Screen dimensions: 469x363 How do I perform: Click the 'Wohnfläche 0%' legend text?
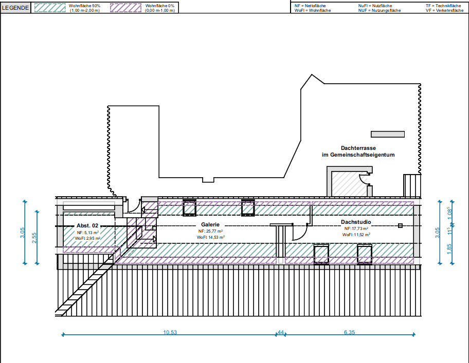point(160,6)
